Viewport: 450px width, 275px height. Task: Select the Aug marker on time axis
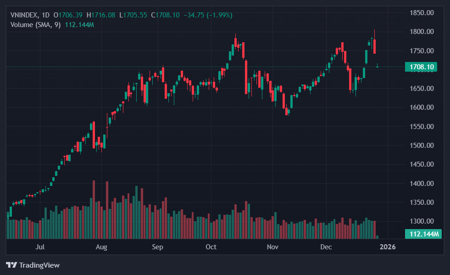point(101,247)
